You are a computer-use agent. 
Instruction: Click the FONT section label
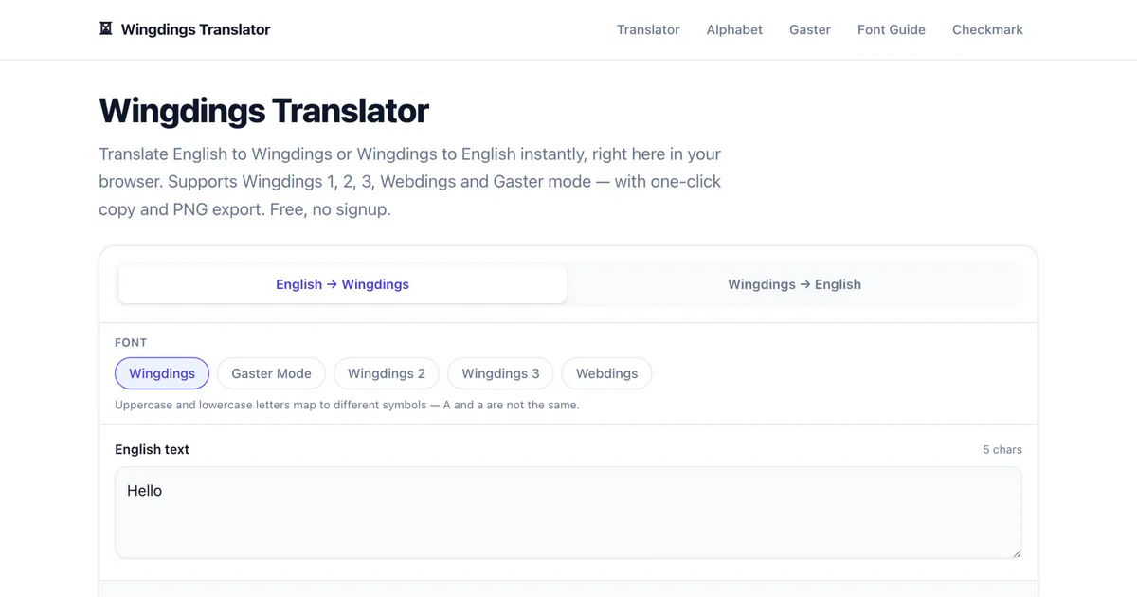tap(131, 342)
